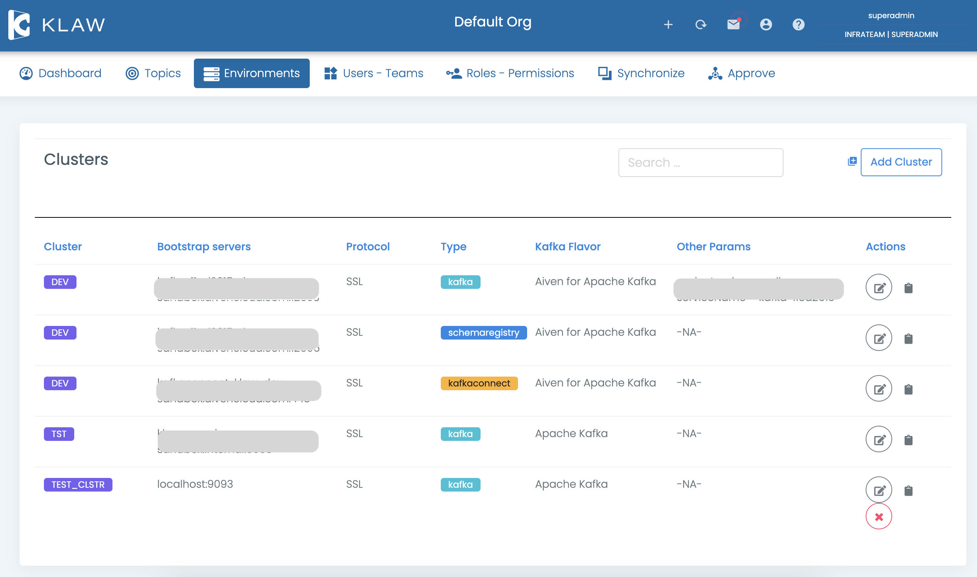Delete the TEST_CLSTR cluster with red X
Image resolution: width=977 pixels, height=577 pixels.
(x=879, y=517)
